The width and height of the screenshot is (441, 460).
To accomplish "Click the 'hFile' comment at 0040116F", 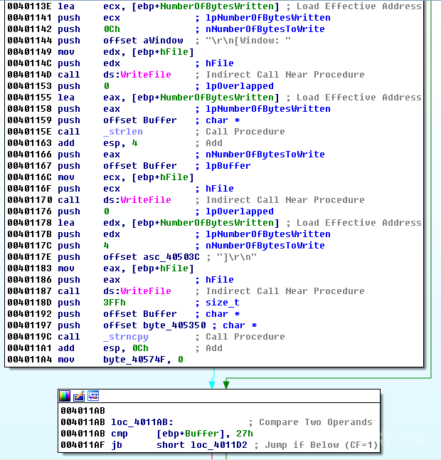I will click(220, 189).
